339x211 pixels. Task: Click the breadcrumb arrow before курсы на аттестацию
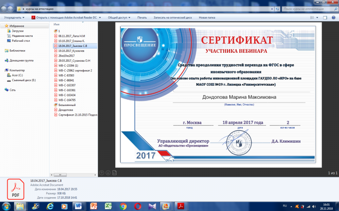(23, 9)
